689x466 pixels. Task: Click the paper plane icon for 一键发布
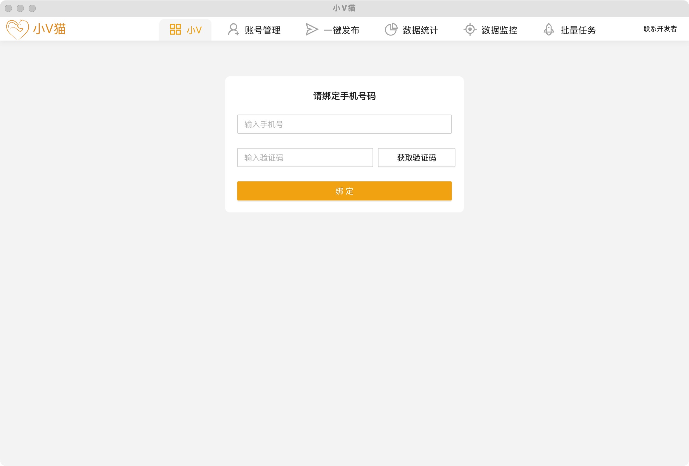(312, 30)
